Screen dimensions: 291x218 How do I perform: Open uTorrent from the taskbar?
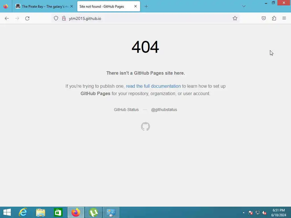pos(93,212)
